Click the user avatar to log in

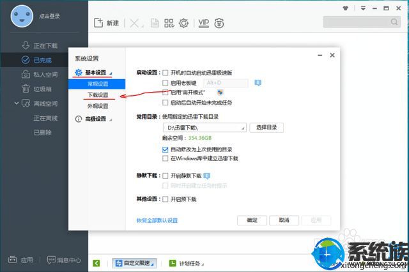[x=22, y=16]
